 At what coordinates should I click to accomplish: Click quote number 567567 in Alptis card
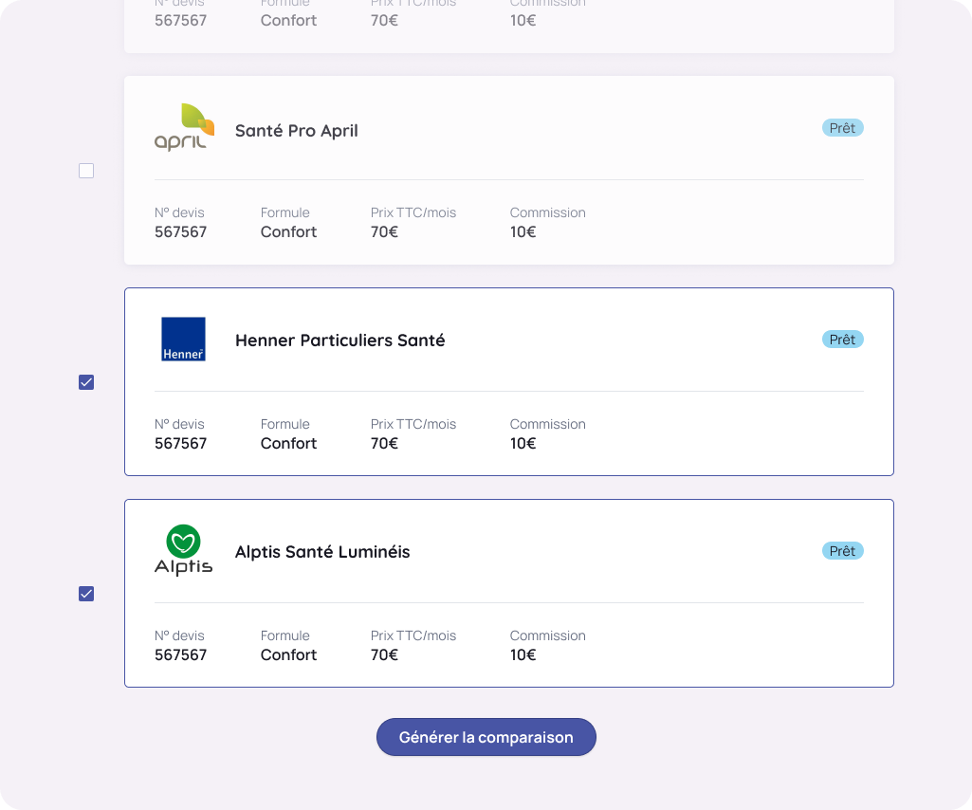pos(180,655)
